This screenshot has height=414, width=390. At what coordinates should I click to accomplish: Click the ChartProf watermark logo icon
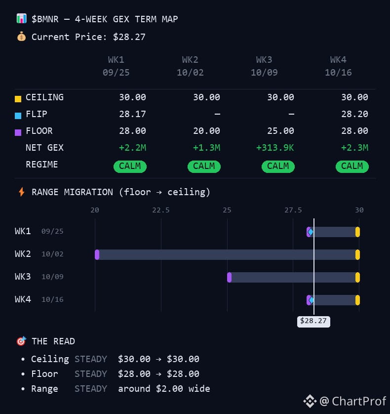(x=310, y=401)
